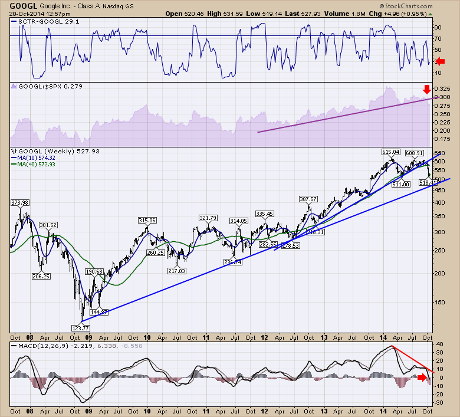The image size is (460, 417).
Task: Click the purple area icon before GOOGL:$SPX
Action: point(14,86)
